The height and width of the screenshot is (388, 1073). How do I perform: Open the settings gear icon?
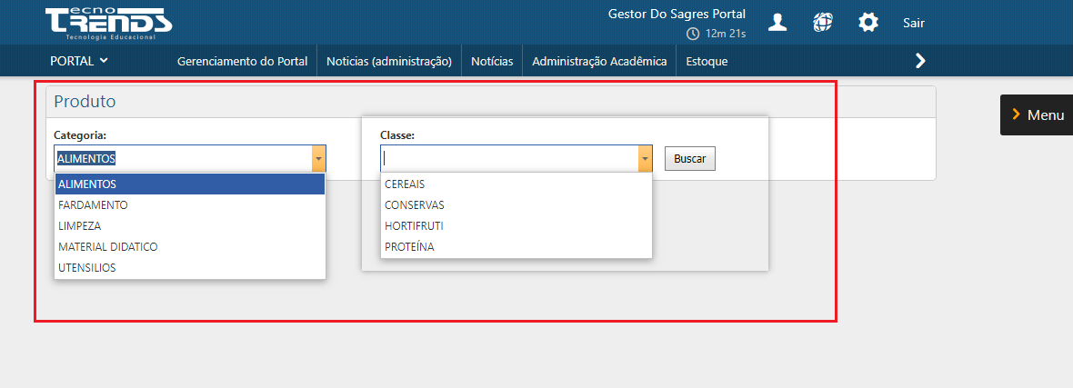click(x=868, y=23)
